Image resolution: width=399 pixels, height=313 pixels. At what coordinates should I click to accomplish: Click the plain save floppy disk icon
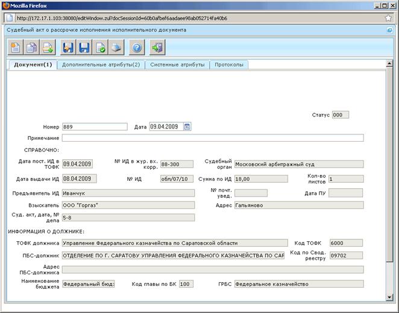(84, 48)
